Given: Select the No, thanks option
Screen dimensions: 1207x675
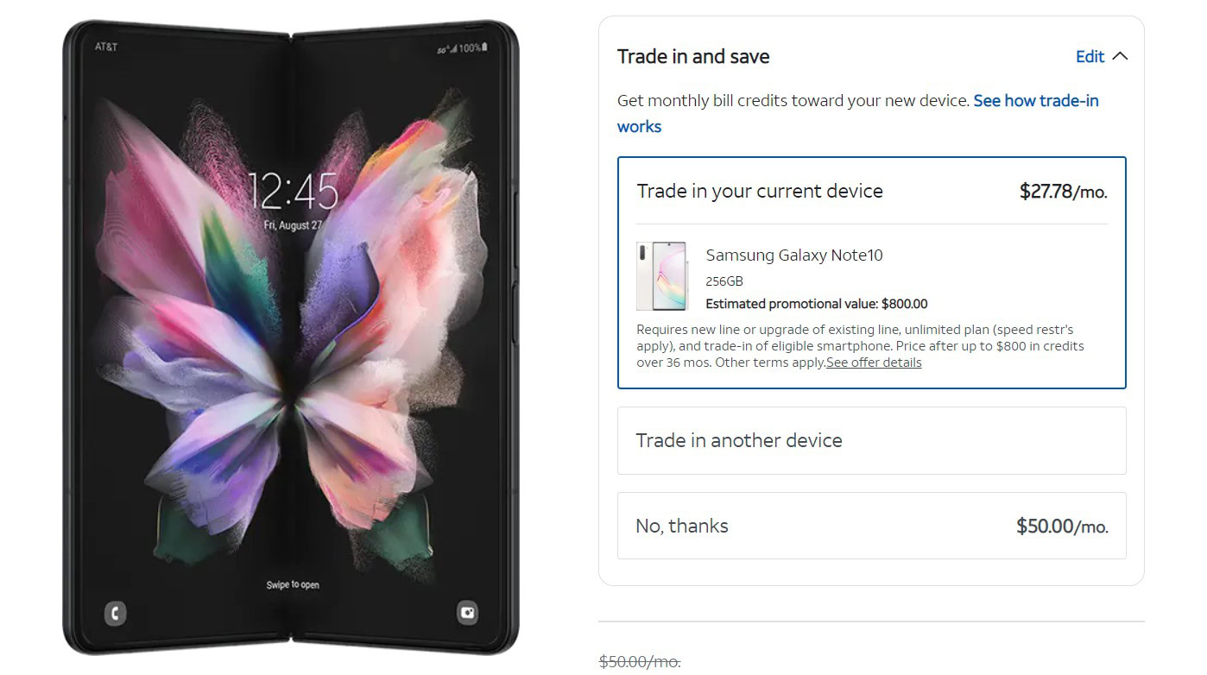Looking at the screenshot, I should point(872,526).
